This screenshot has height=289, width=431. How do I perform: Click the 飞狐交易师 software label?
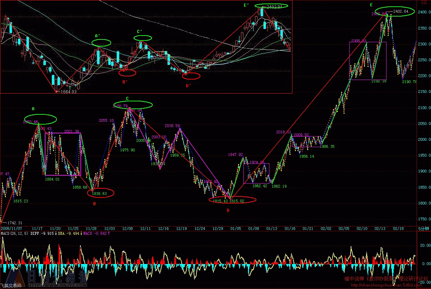click(11, 285)
